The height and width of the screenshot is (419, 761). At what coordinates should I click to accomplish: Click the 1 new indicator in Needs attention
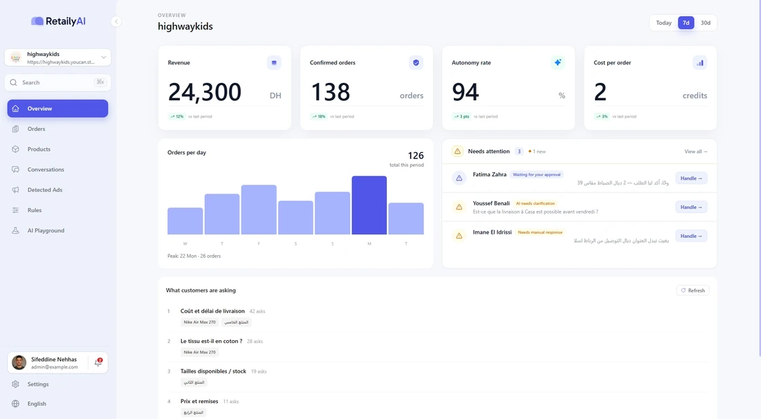click(538, 152)
